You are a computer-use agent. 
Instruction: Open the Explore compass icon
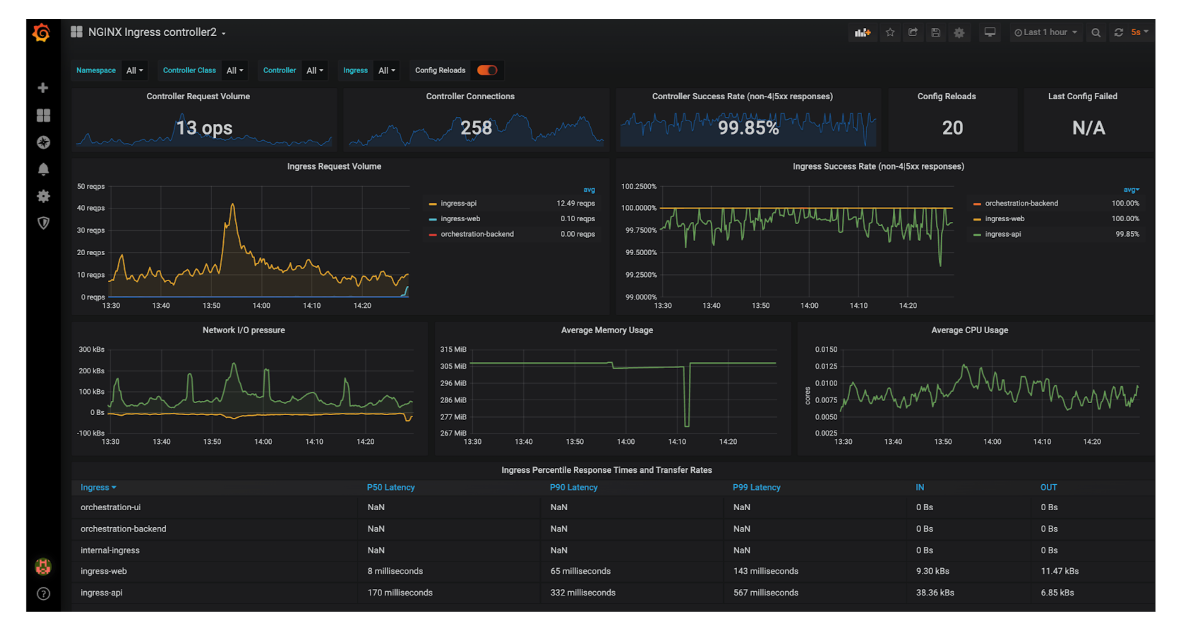coord(43,142)
